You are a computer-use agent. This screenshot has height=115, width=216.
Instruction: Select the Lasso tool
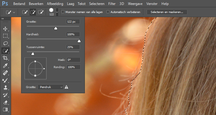pyautogui.click(x=5, y=43)
